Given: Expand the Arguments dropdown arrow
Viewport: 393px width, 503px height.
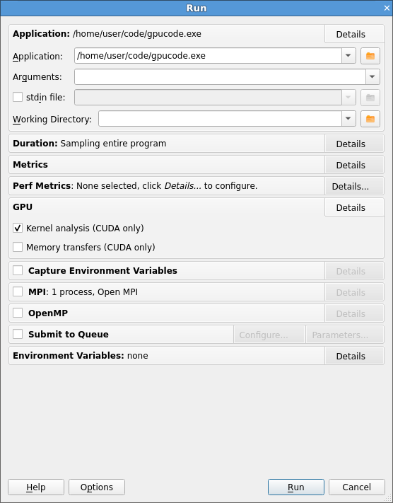Looking at the screenshot, I should (x=373, y=76).
